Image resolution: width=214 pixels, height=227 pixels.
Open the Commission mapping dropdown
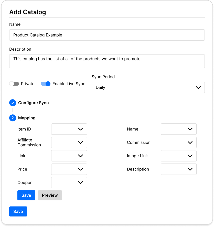[x=179, y=142]
